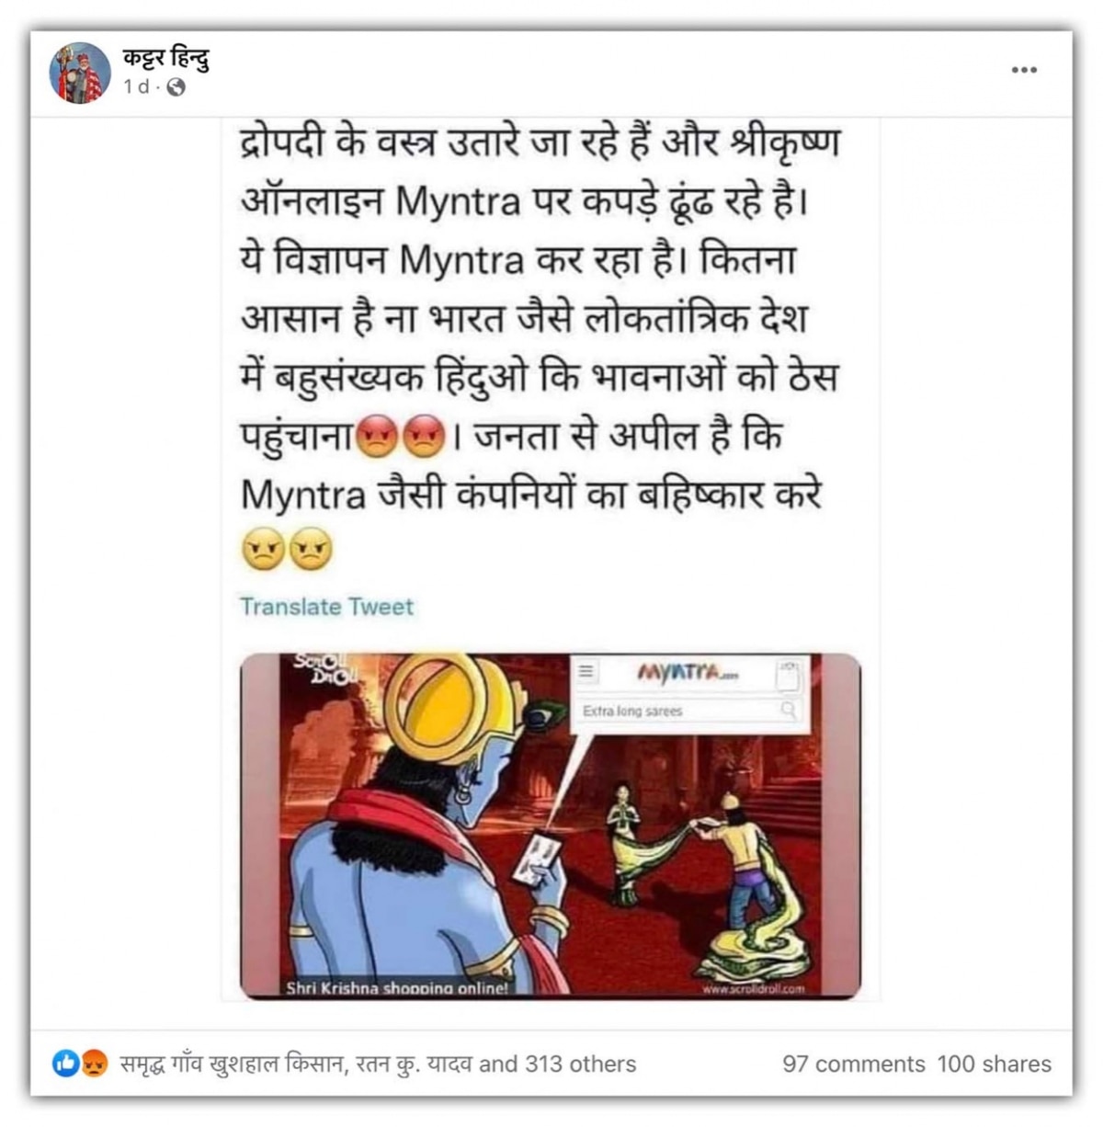Open the कट्टर हिन्दु page name link

pyautogui.click(x=166, y=59)
